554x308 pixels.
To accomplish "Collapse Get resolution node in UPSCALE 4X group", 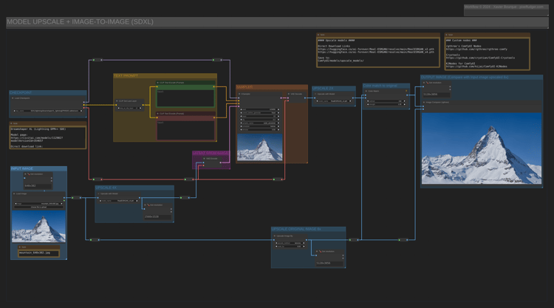I will click(x=146, y=205).
